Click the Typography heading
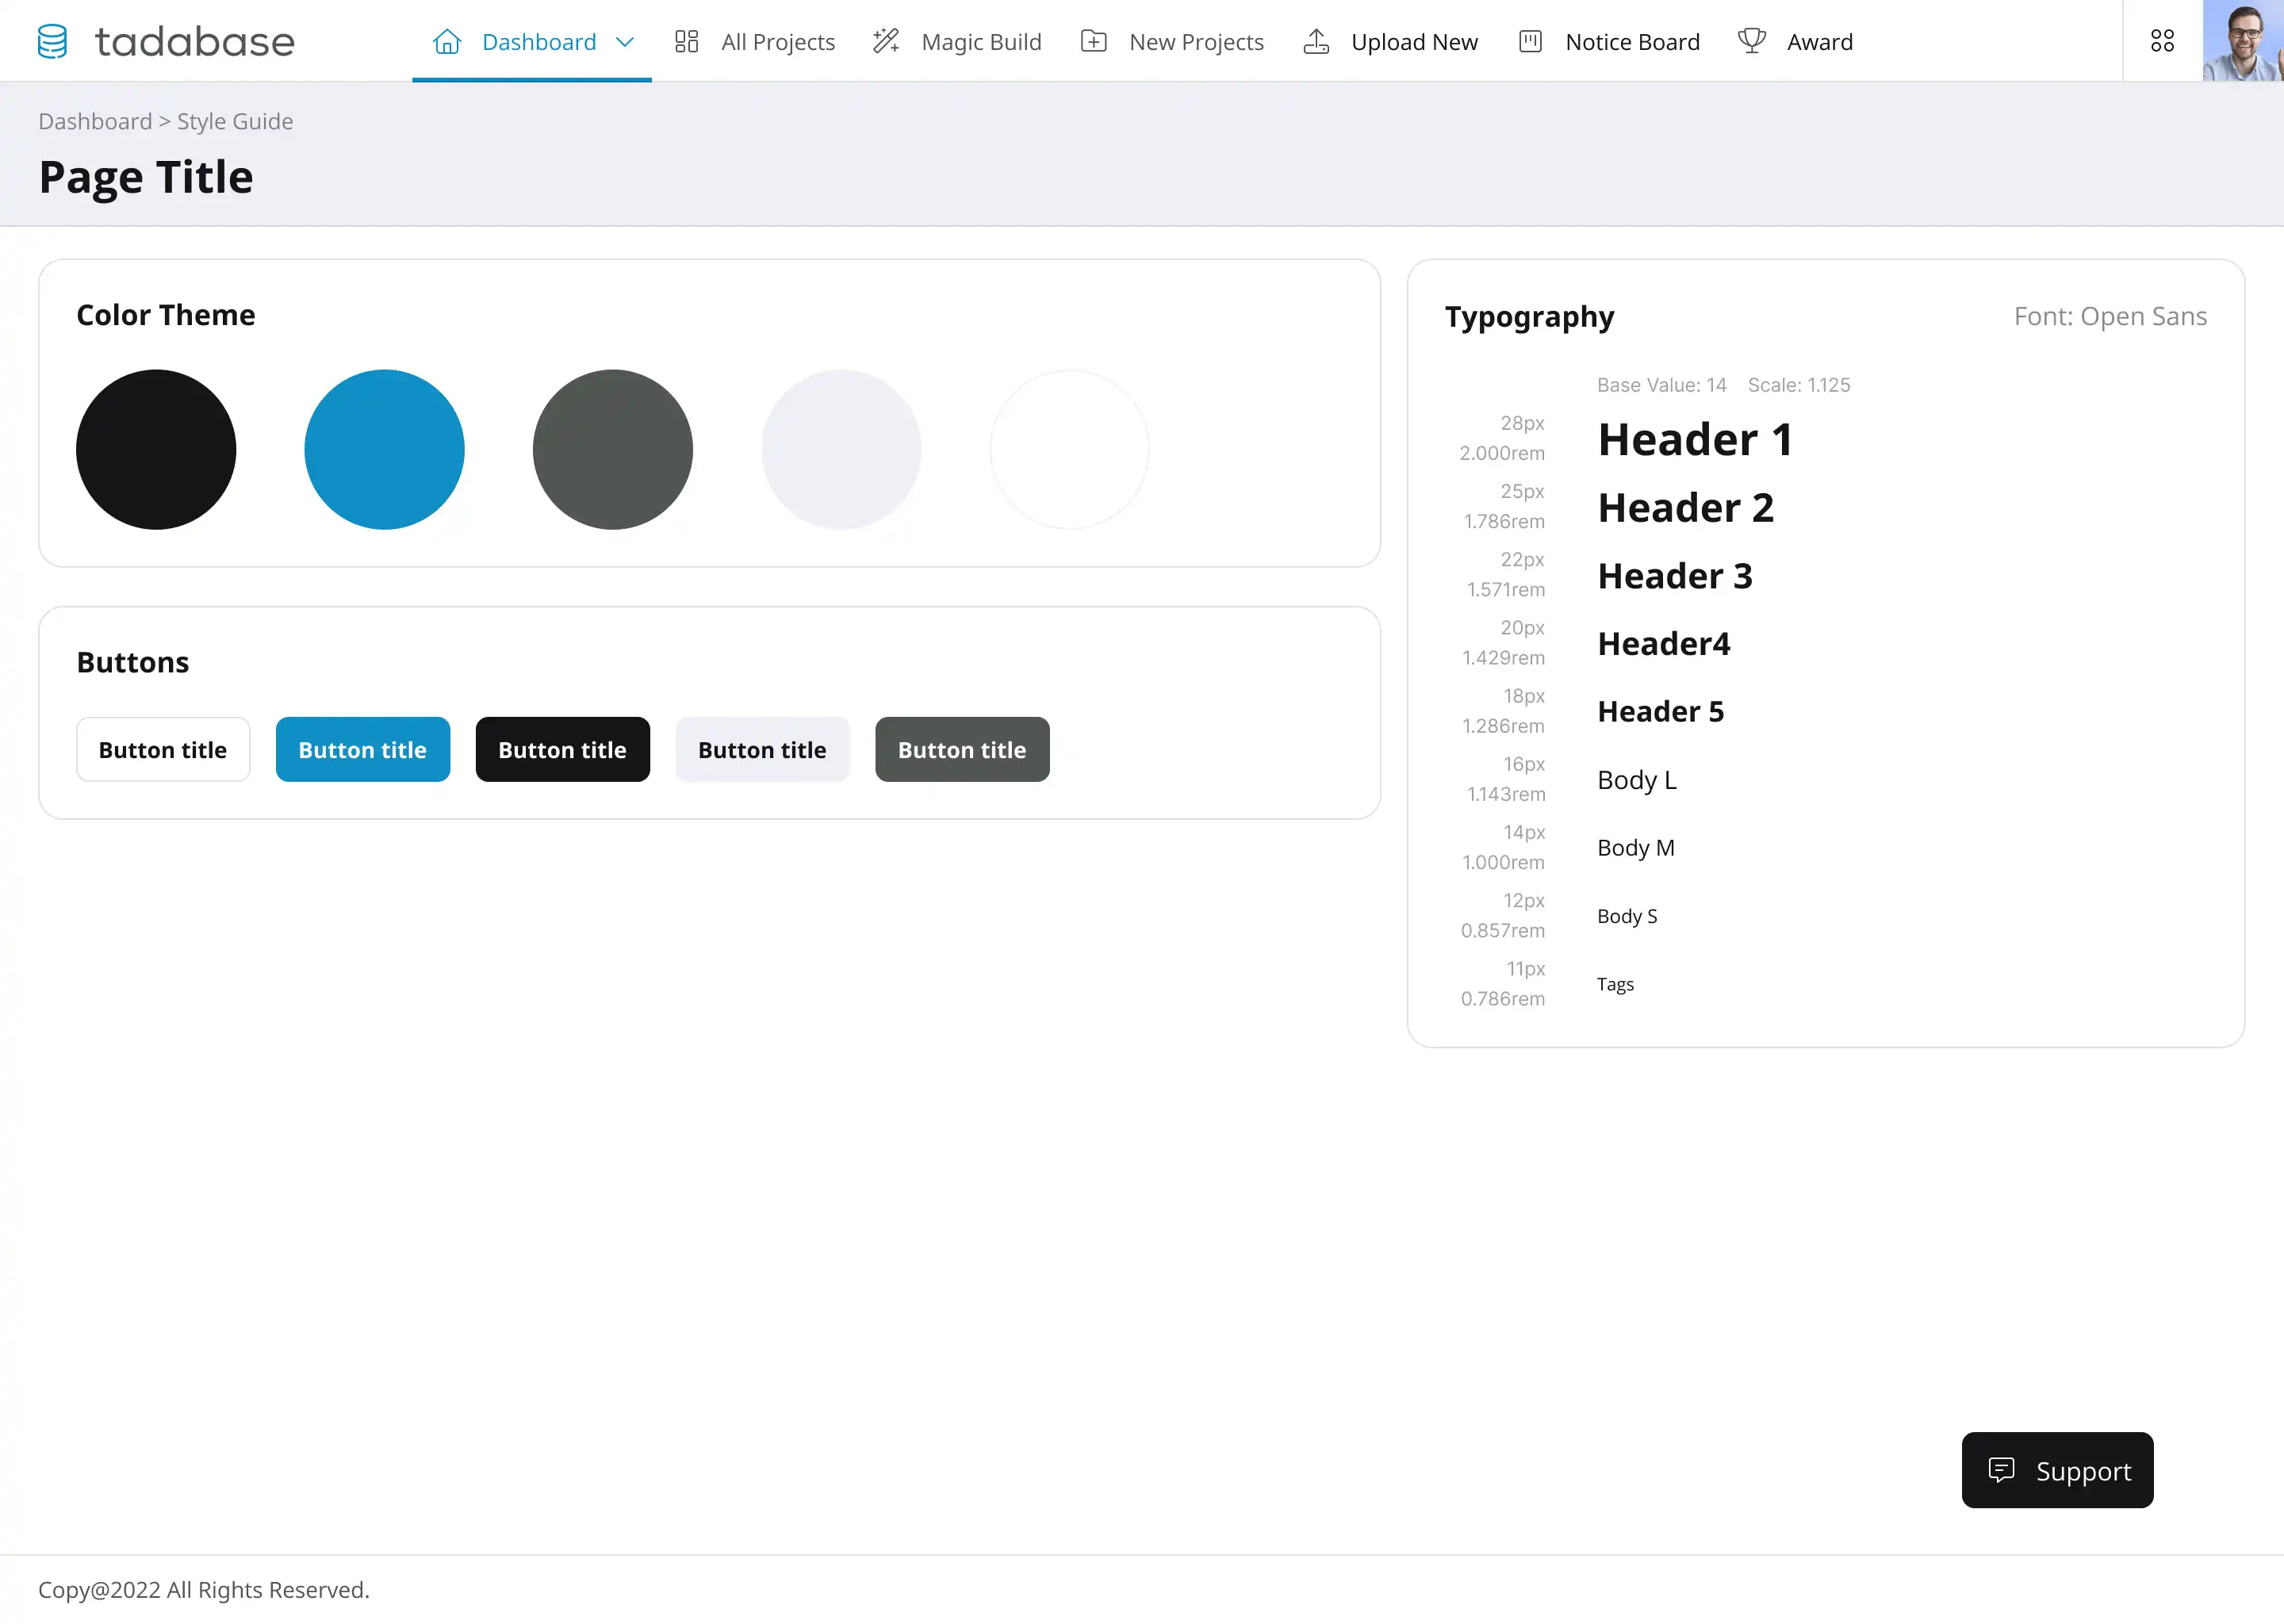 [x=1530, y=317]
